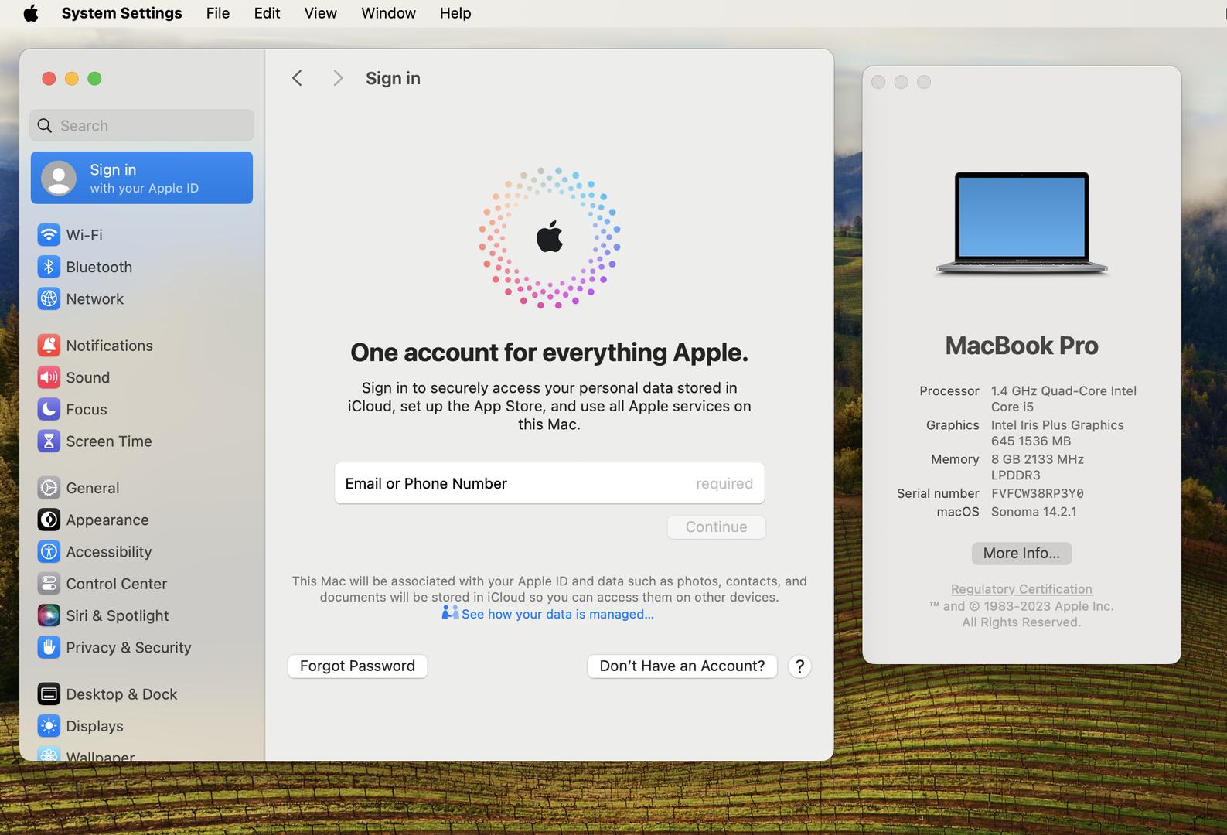Open the Edit menu
Image resolution: width=1227 pixels, height=835 pixels.
click(267, 13)
